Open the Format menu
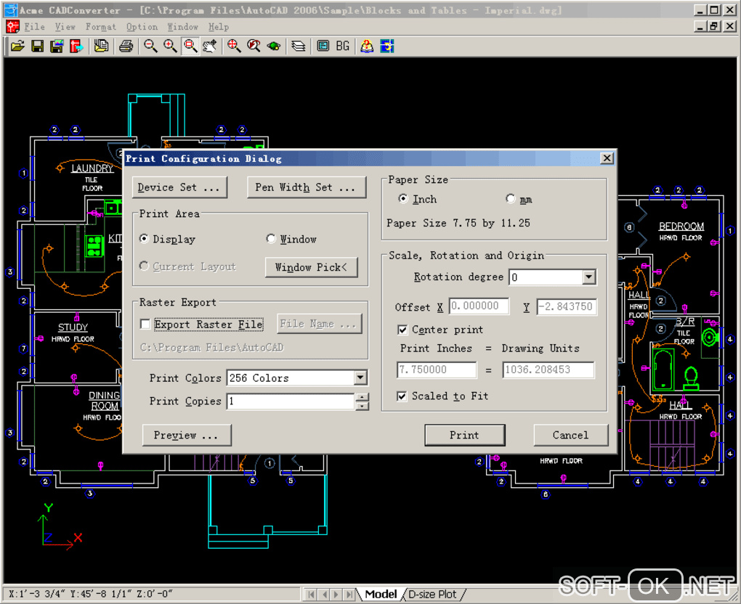Screen dimensions: 741x604 click(x=100, y=27)
